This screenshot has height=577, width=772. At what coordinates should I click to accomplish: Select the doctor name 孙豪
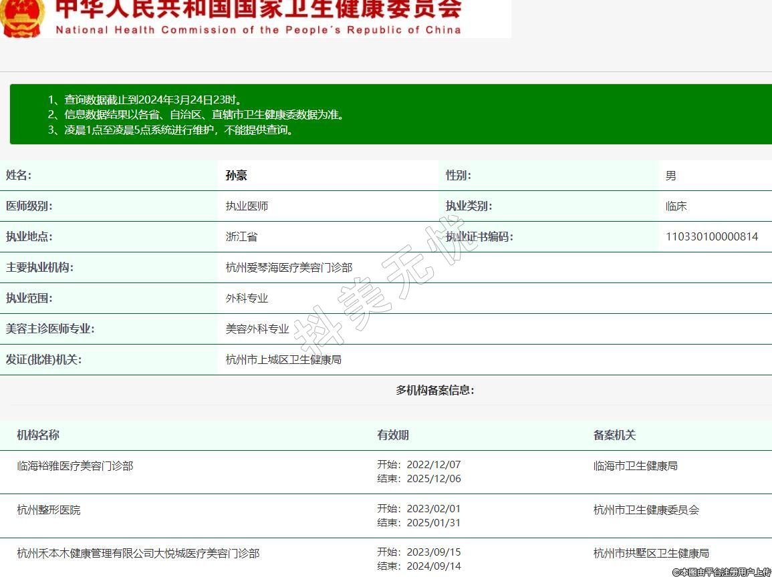[x=237, y=176]
